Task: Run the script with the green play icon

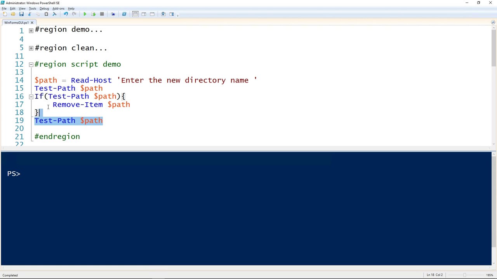Action: click(x=85, y=14)
